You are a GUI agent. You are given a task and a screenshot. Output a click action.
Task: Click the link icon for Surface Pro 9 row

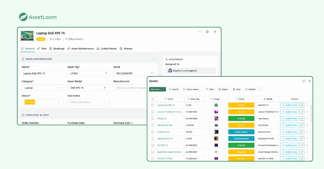(302, 132)
